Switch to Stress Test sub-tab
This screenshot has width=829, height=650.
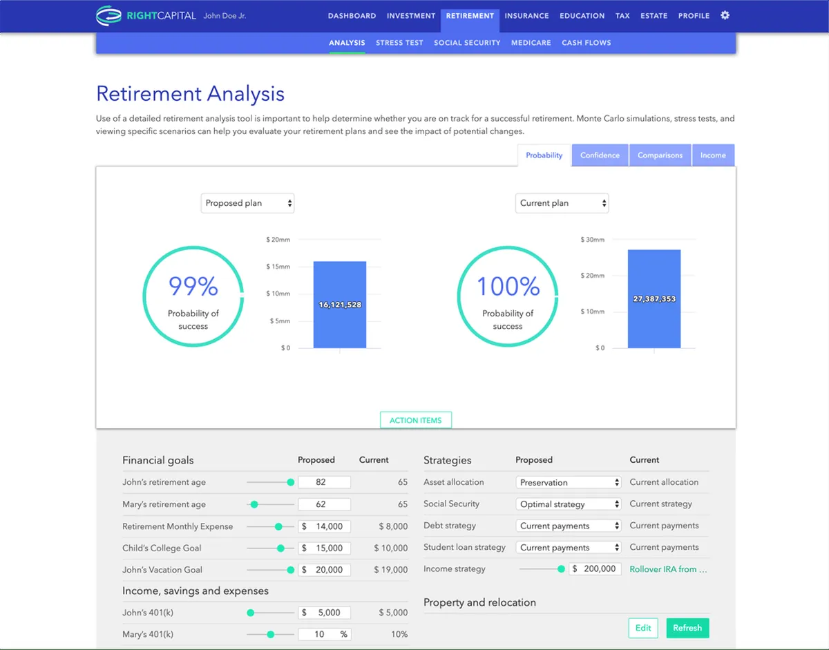click(399, 43)
